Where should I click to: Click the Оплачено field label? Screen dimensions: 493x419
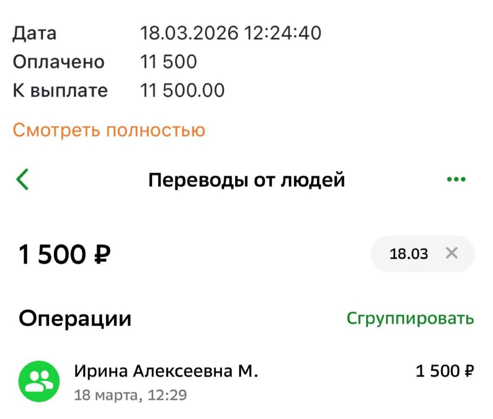click(59, 62)
